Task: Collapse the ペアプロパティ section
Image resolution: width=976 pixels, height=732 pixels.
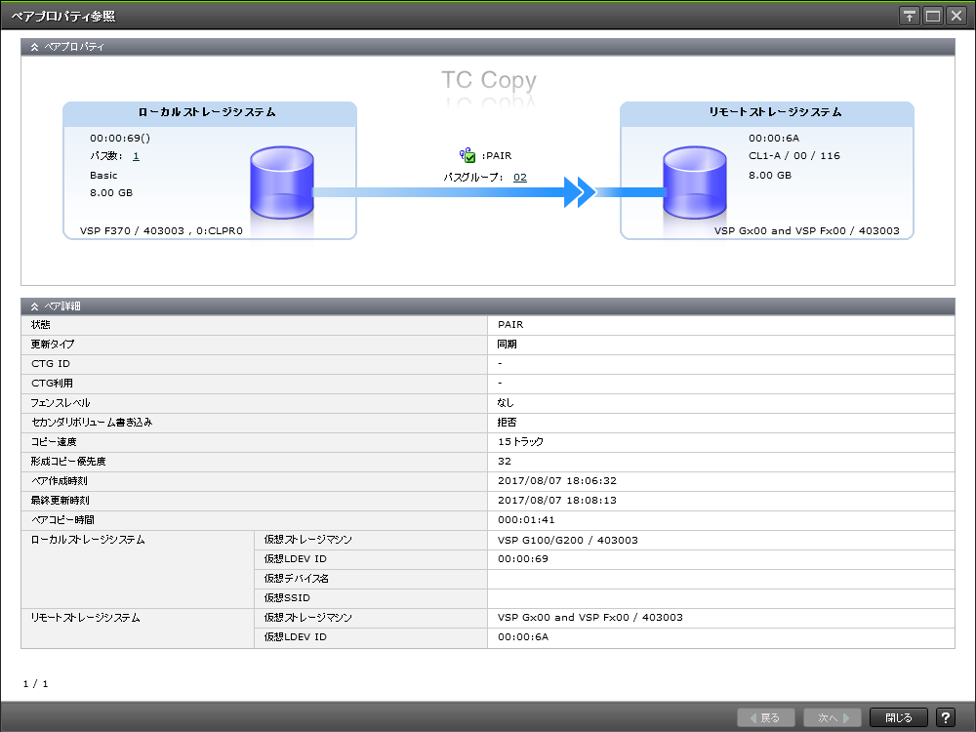Action: pos(34,47)
